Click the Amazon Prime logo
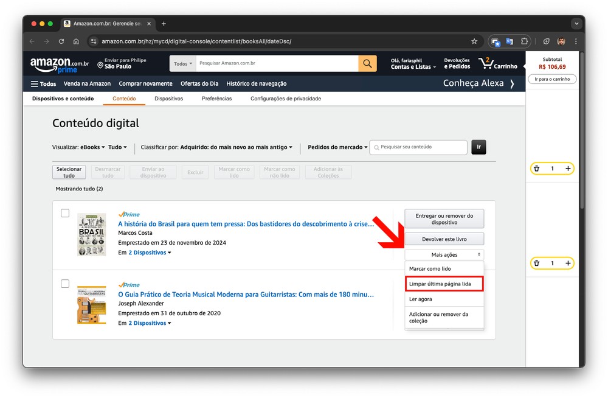608x398 pixels. (x=59, y=64)
